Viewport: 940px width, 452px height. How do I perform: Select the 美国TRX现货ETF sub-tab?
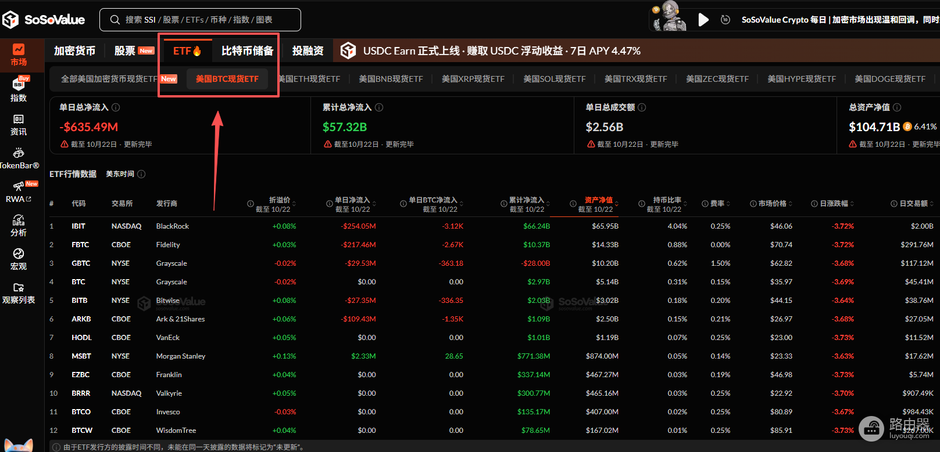click(635, 79)
